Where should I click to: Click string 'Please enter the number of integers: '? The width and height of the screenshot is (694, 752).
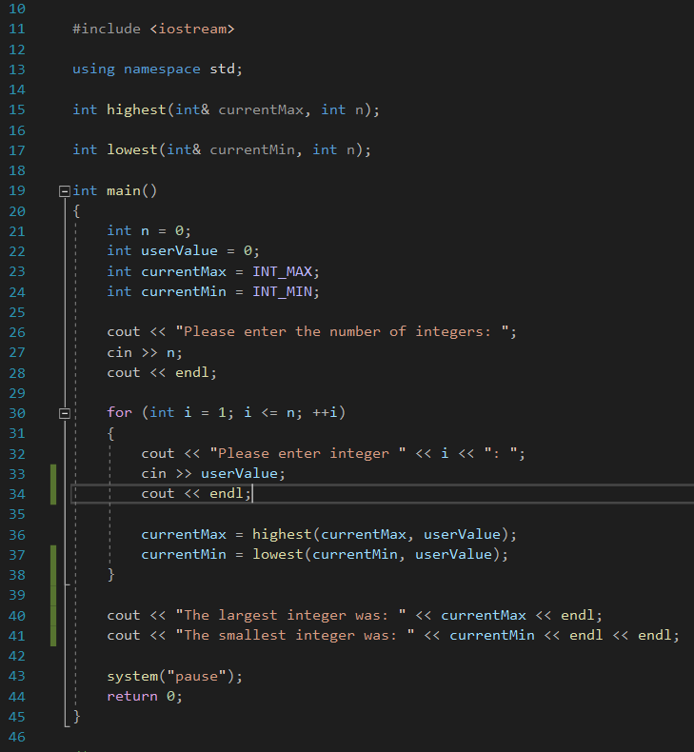point(343,332)
